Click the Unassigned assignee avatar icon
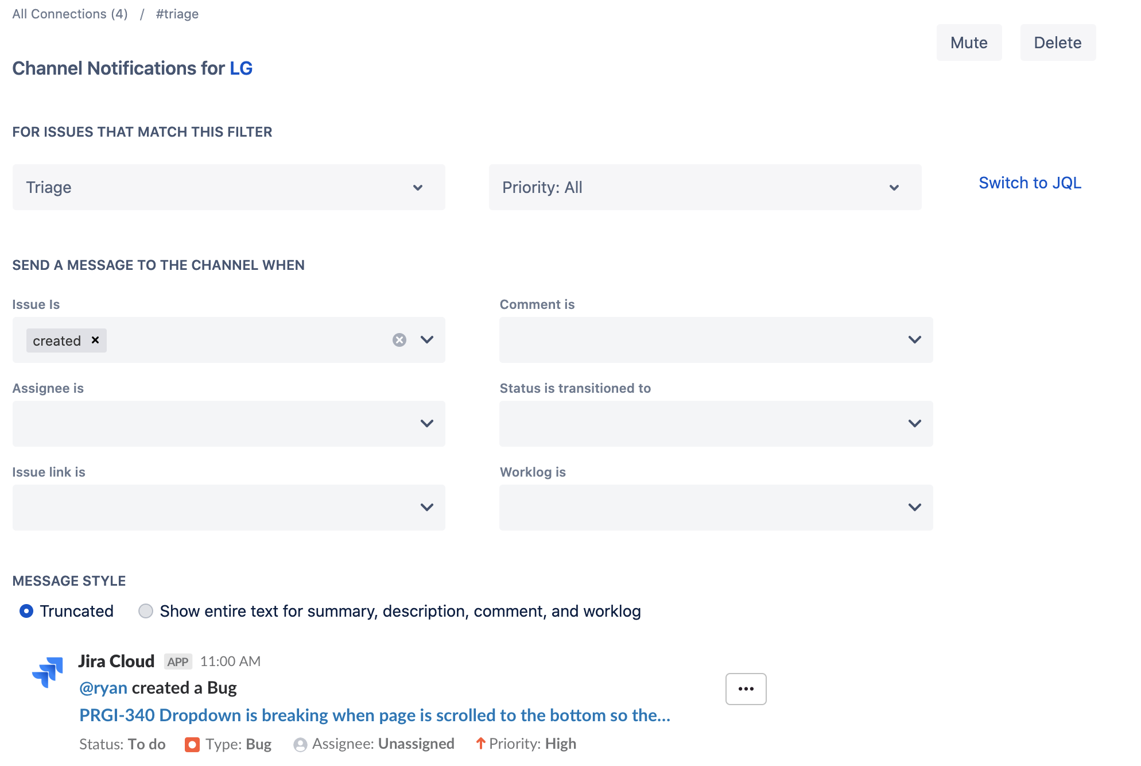 coord(300,745)
